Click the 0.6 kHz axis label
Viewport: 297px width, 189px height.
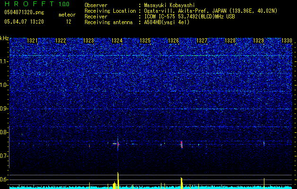click(x=4, y=180)
